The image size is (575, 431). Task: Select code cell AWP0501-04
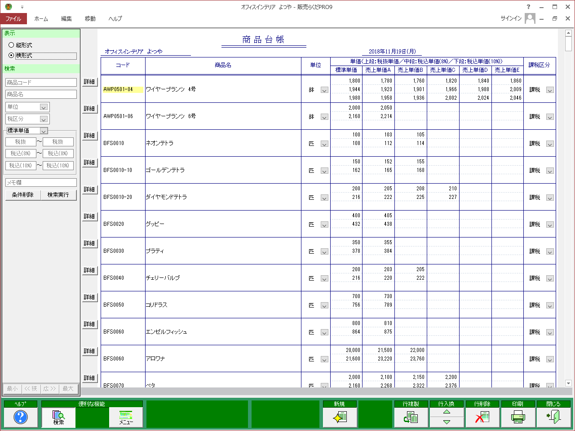pos(123,89)
